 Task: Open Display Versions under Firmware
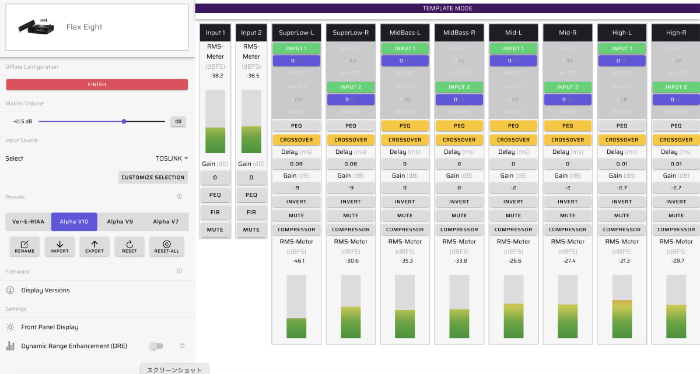(45, 290)
